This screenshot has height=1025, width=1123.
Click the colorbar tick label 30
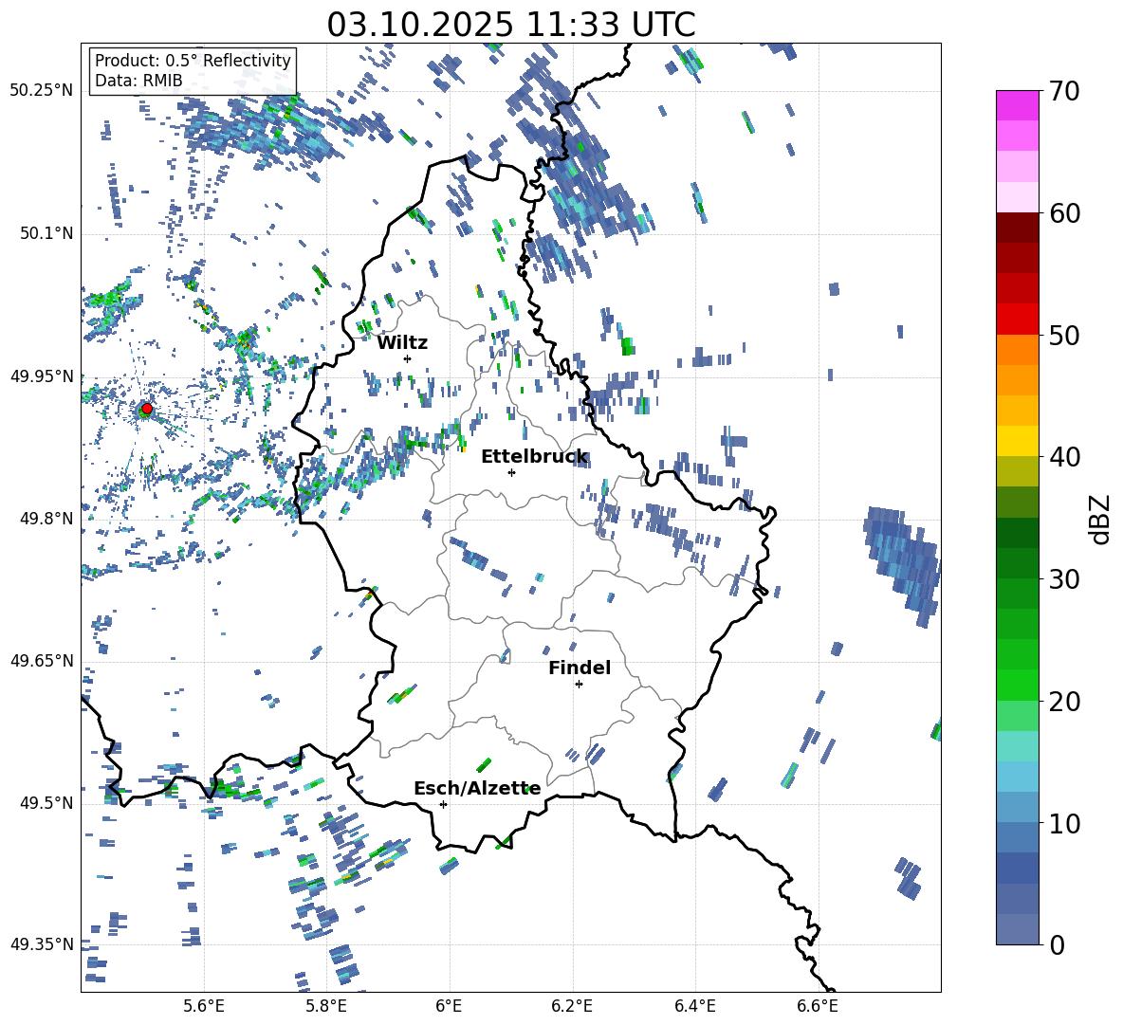tap(1064, 579)
